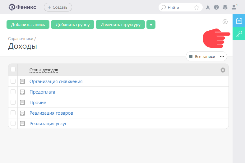Open the Реализация товаров record link
This screenshot has height=163, width=245.
point(51,113)
